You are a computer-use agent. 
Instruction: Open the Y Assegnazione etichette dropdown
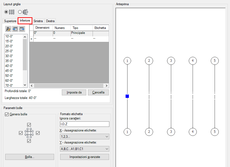(85, 149)
